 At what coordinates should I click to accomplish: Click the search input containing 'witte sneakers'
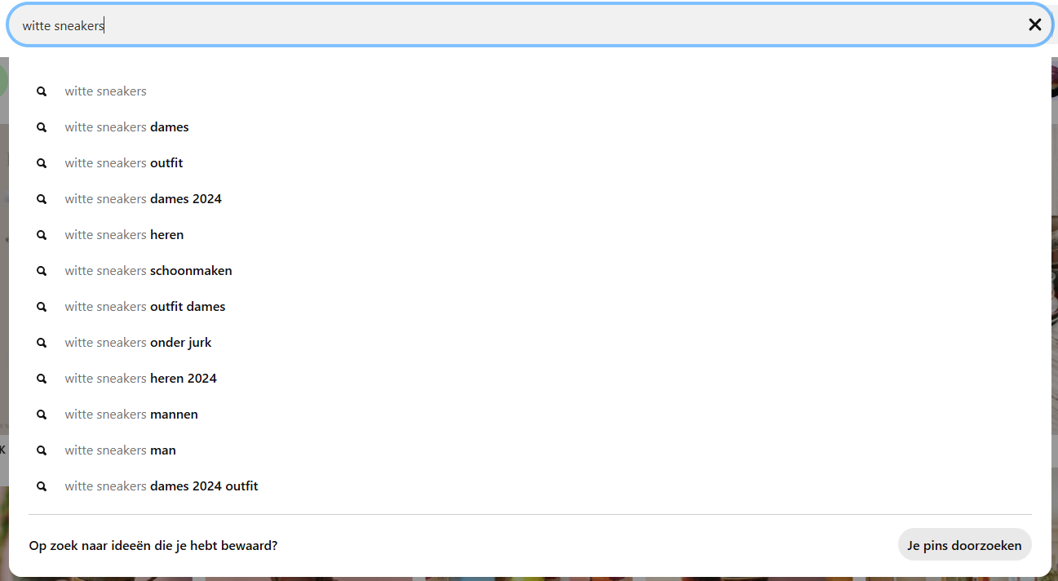click(x=522, y=25)
